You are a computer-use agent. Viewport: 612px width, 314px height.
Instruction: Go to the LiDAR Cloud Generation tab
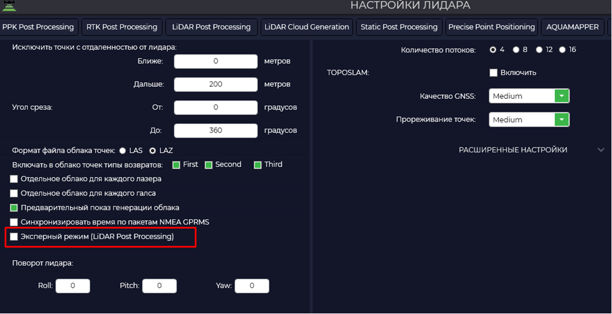pos(307,27)
